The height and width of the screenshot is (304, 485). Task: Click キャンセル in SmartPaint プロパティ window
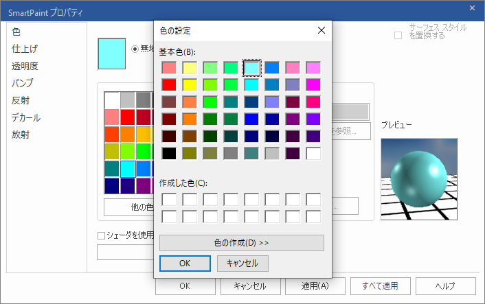coord(250,285)
